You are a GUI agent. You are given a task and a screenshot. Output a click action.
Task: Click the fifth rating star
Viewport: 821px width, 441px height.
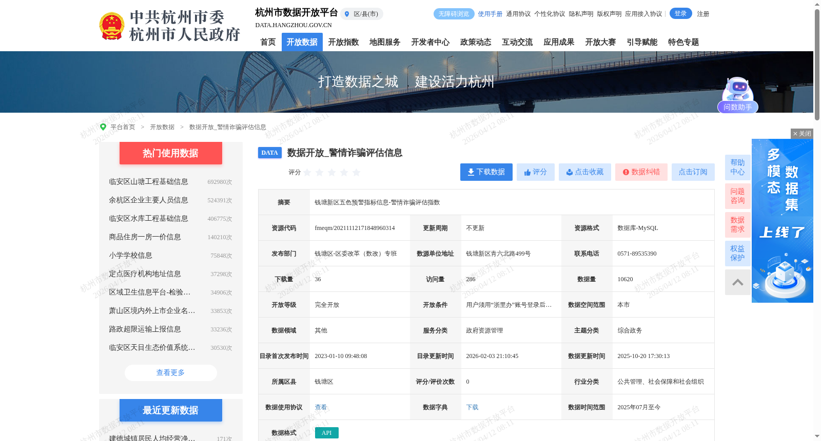point(357,172)
